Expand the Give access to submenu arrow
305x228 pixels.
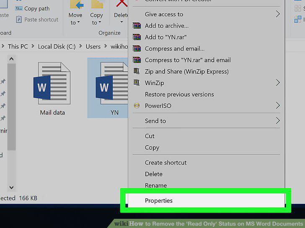(x=278, y=14)
